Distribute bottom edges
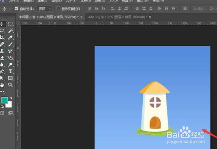217x149 pixels. [151, 9]
